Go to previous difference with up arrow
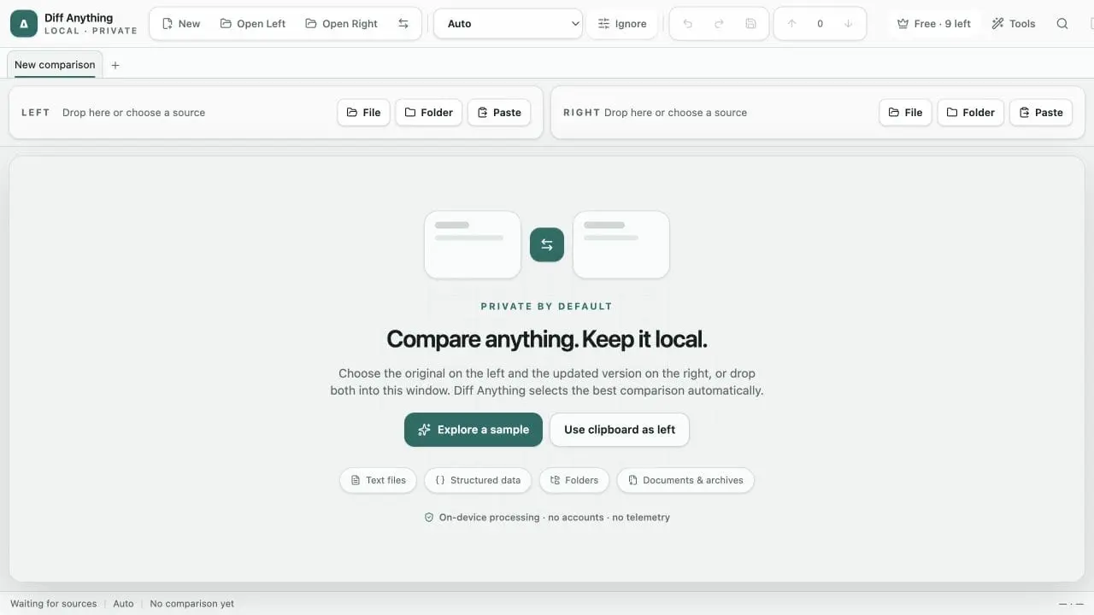1094x615 pixels. (x=791, y=24)
